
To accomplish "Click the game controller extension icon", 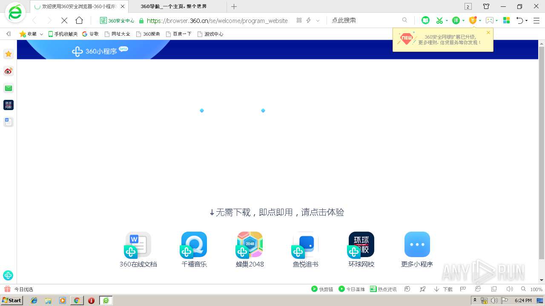I will [489, 20].
